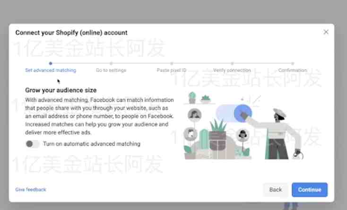
Task: Click the Back button
Action: tap(276, 190)
